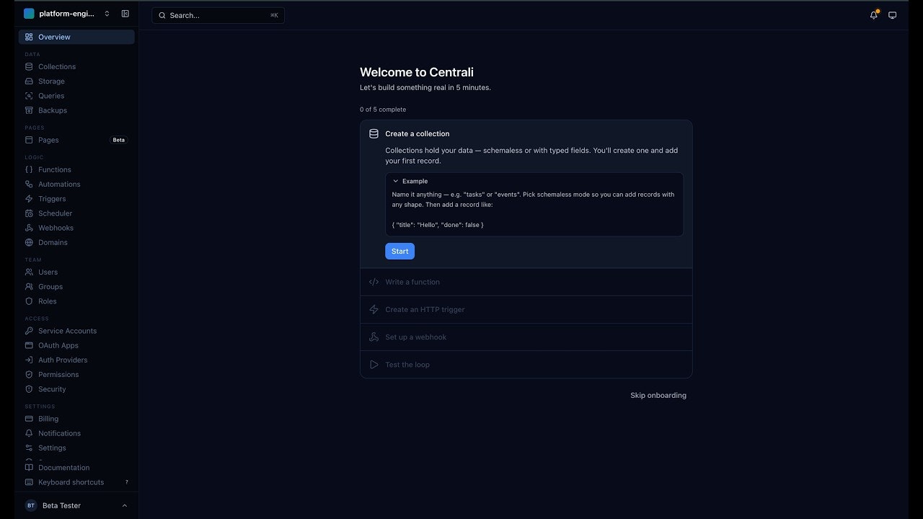Click the "Welcome to Centrali" heading
This screenshot has width=923, height=519.
[417, 72]
